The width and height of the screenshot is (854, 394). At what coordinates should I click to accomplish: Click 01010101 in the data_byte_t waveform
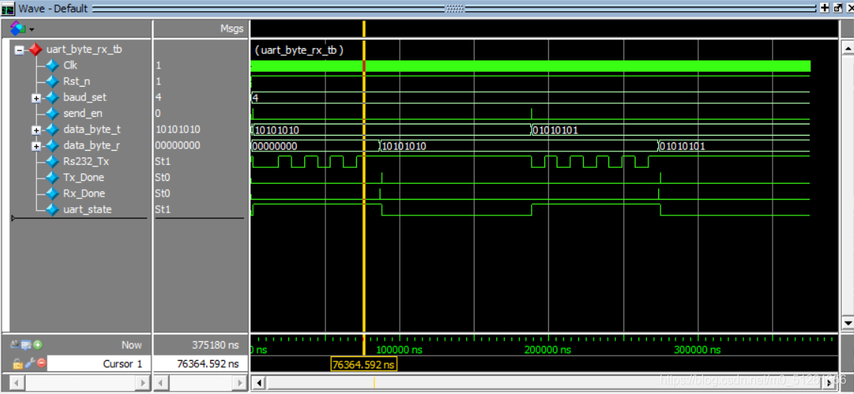(x=556, y=130)
